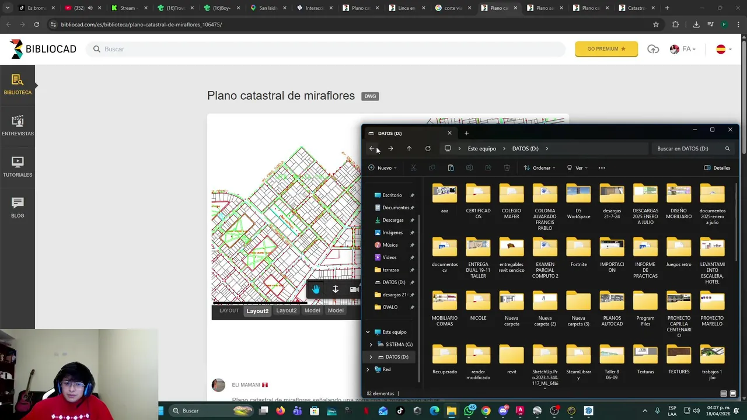The image size is (747, 420).
Task: Refresh the DATOS (D:) folder view
Action: (x=428, y=149)
